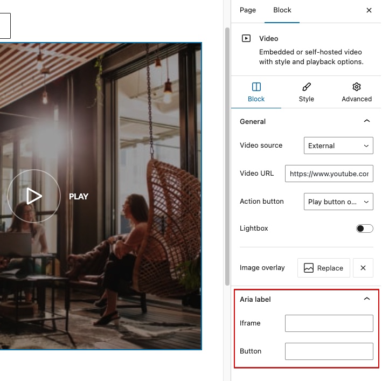Collapse the General section
Image resolution: width=382 pixels, height=381 pixels.
coord(367,121)
